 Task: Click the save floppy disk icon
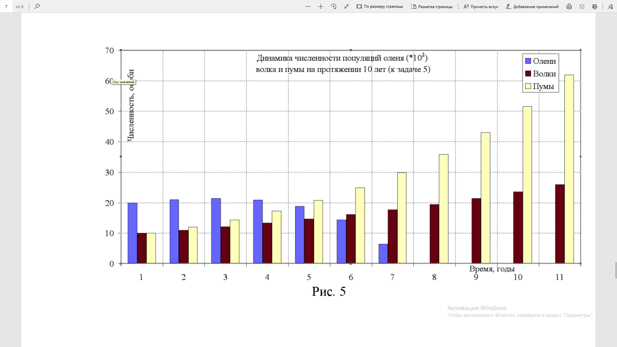tap(582, 6)
